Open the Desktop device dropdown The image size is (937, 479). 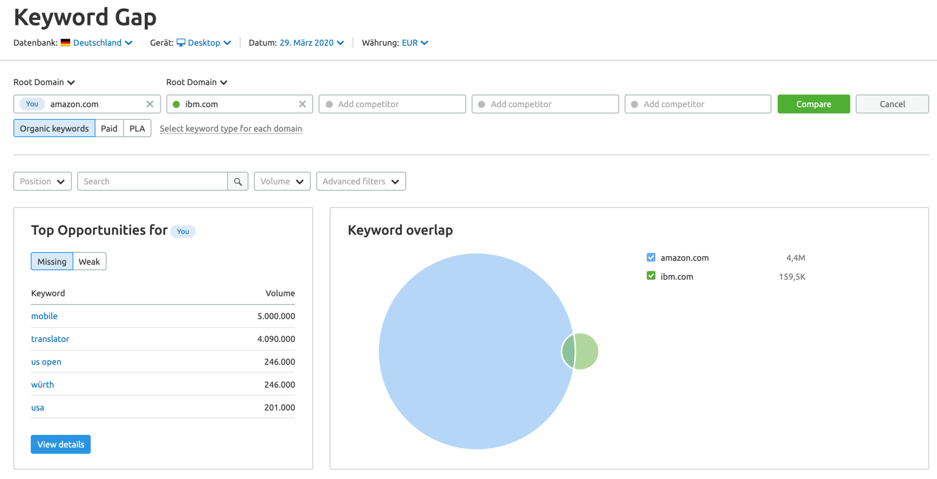[x=209, y=43]
